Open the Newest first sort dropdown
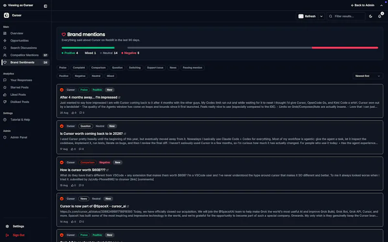This screenshot has height=242, width=388. tap(368, 76)
